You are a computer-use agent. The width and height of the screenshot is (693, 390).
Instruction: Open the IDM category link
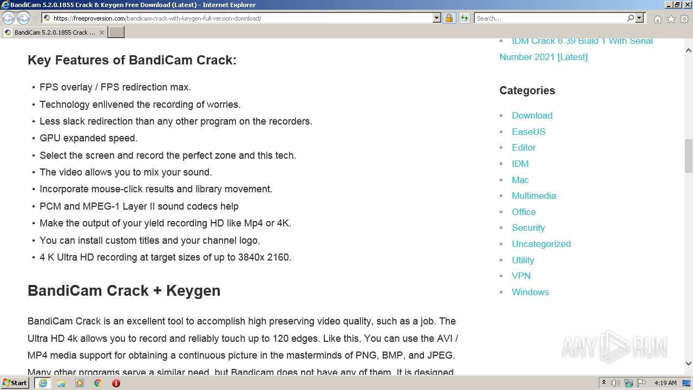click(x=520, y=164)
